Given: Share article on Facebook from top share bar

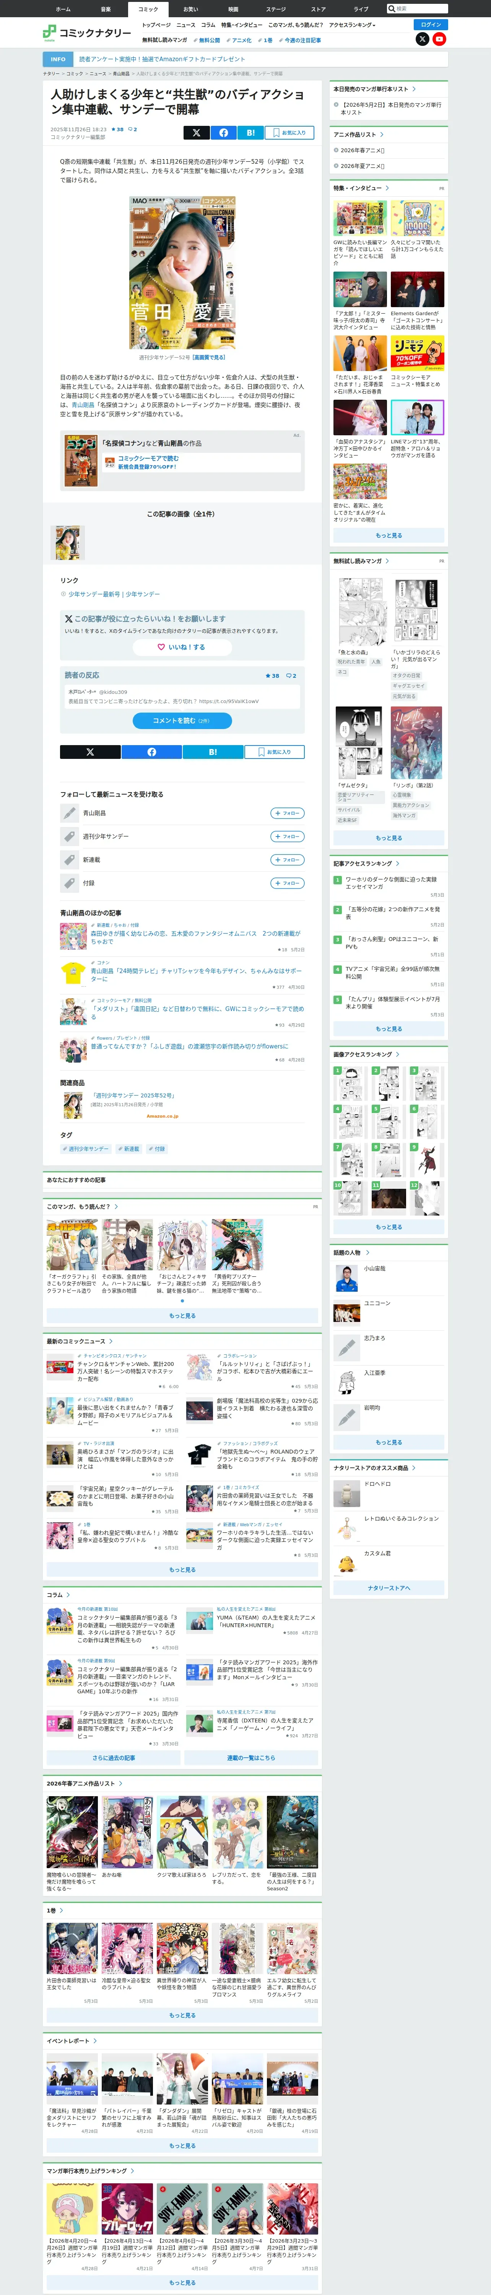Looking at the screenshot, I should tap(223, 133).
